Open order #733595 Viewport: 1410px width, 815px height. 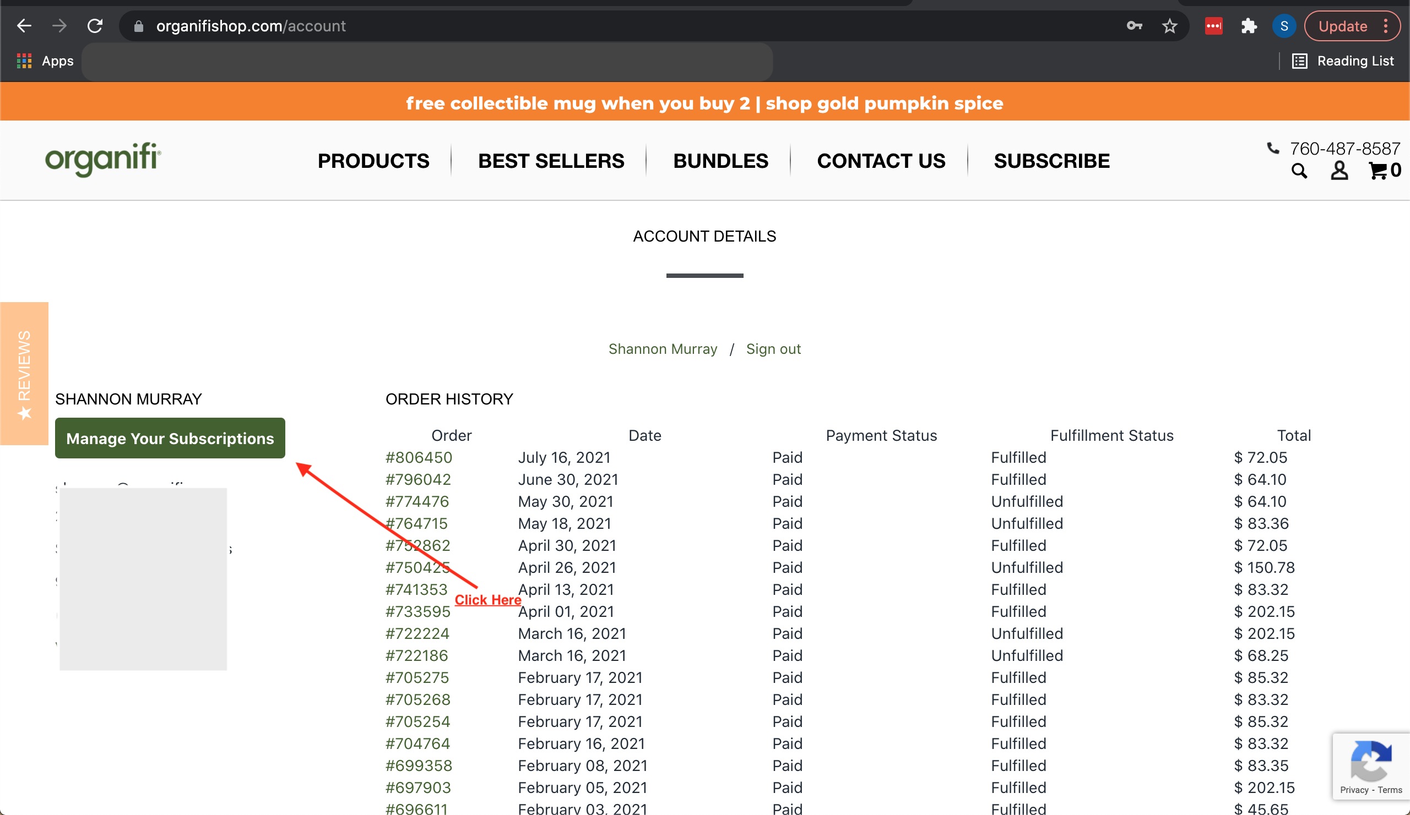click(x=417, y=611)
